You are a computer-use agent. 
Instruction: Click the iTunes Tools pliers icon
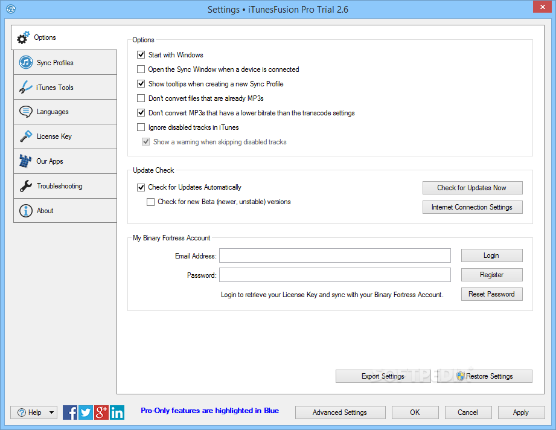point(25,87)
